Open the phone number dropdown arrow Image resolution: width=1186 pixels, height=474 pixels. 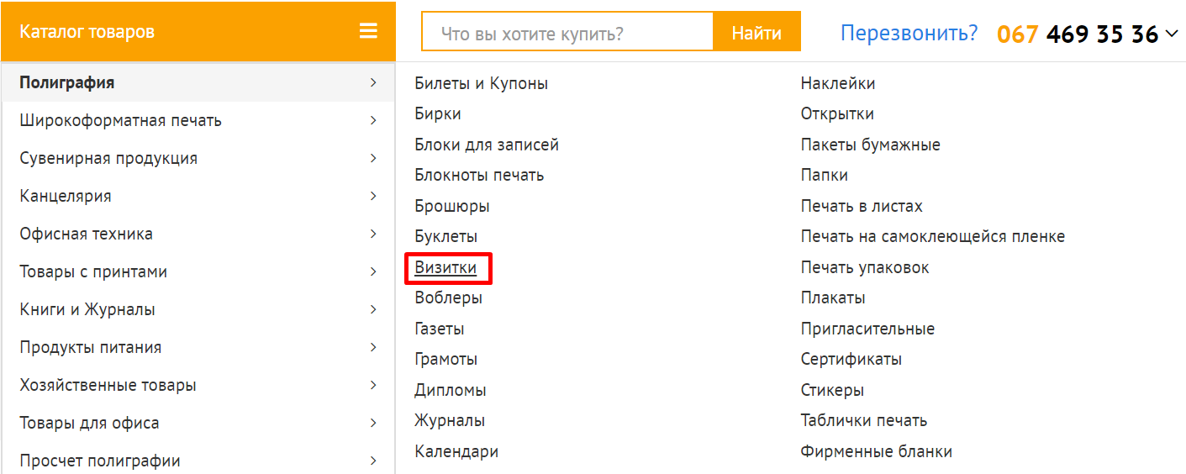pos(1173,34)
